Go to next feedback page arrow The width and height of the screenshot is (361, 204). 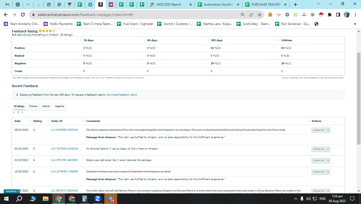point(22,112)
